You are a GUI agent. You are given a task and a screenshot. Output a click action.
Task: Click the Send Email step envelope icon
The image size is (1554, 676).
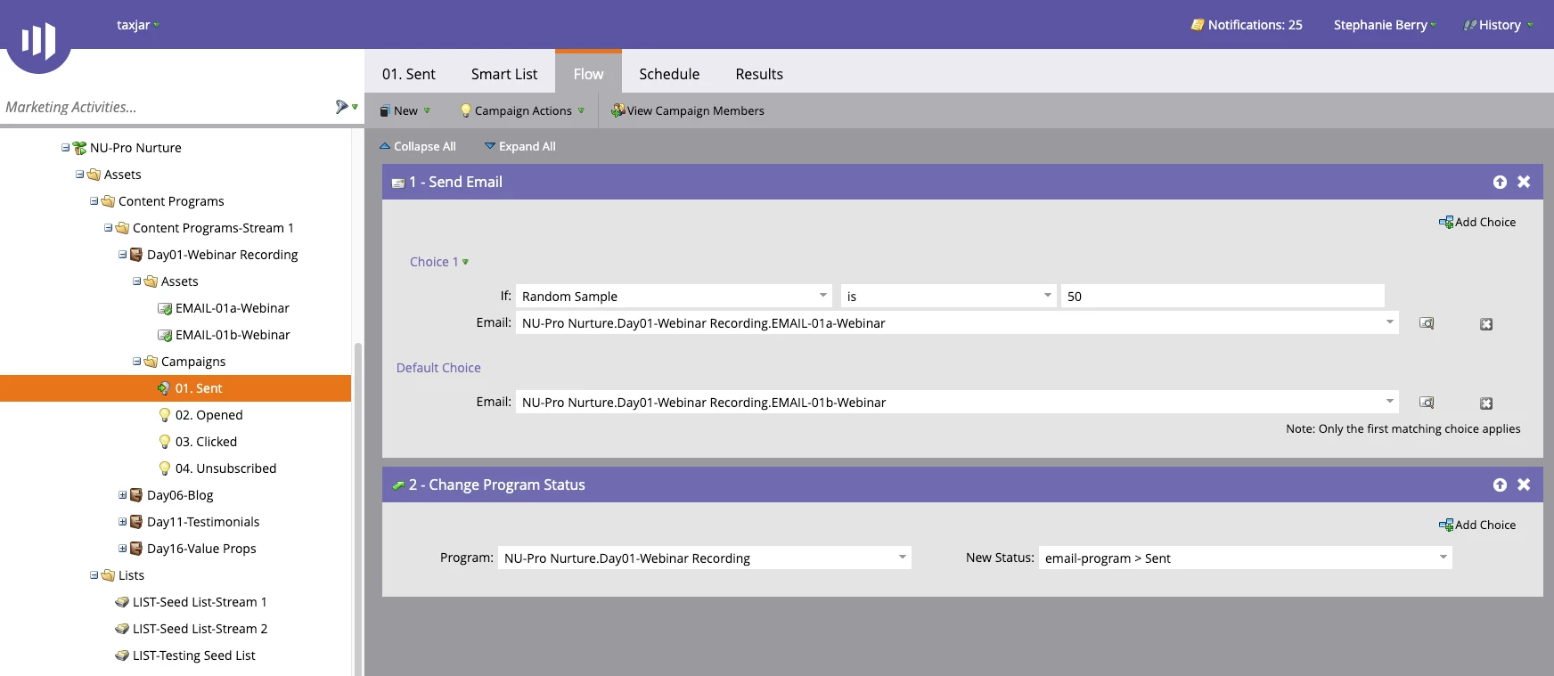click(398, 183)
